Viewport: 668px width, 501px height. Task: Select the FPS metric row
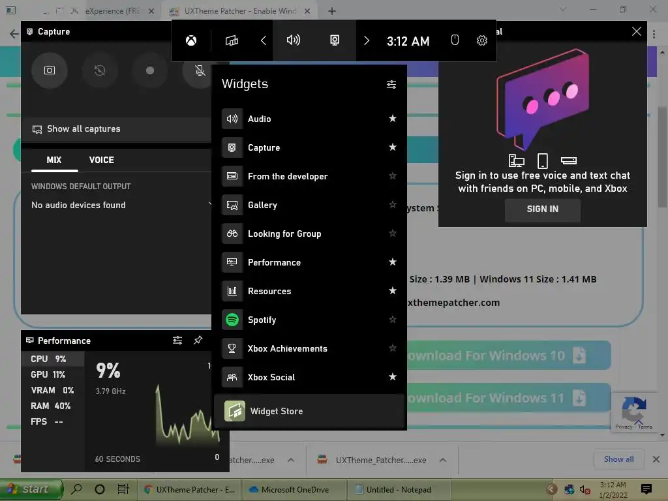tap(53, 422)
